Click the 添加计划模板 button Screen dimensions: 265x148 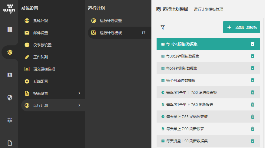click(x=241, y=27)
